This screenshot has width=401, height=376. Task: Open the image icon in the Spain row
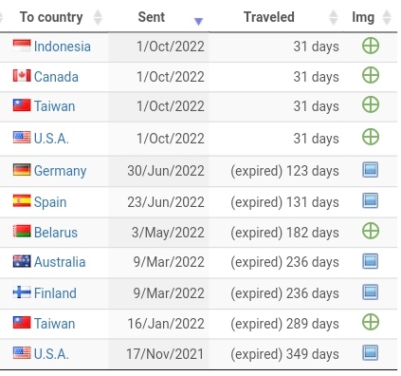370,200
